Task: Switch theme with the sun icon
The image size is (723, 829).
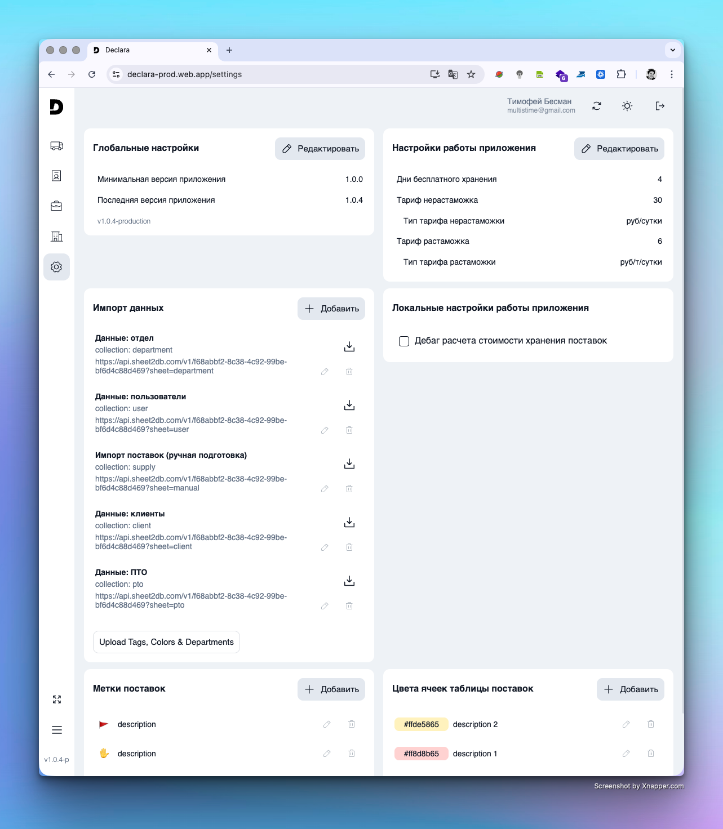Action: (x=627, y=106)
